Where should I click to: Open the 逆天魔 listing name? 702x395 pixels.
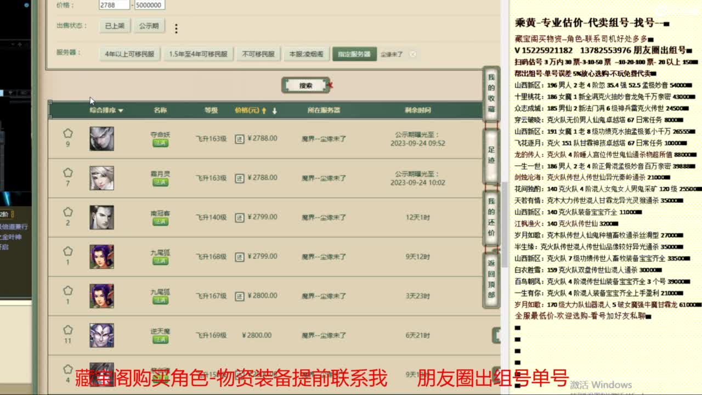[160, 331]
